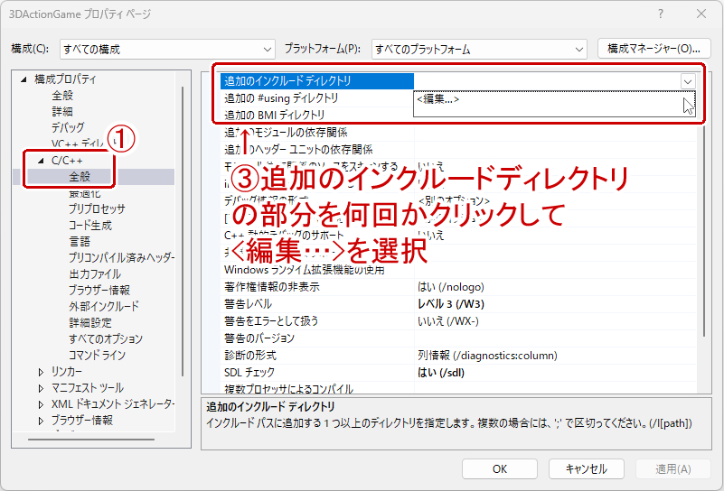Select the 追加のインクルード ディレクトリ property row
724x491 pixels.
pos(458,81)
